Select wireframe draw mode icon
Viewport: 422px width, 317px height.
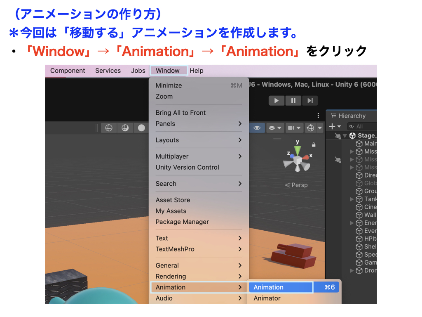tap(109, 128)
